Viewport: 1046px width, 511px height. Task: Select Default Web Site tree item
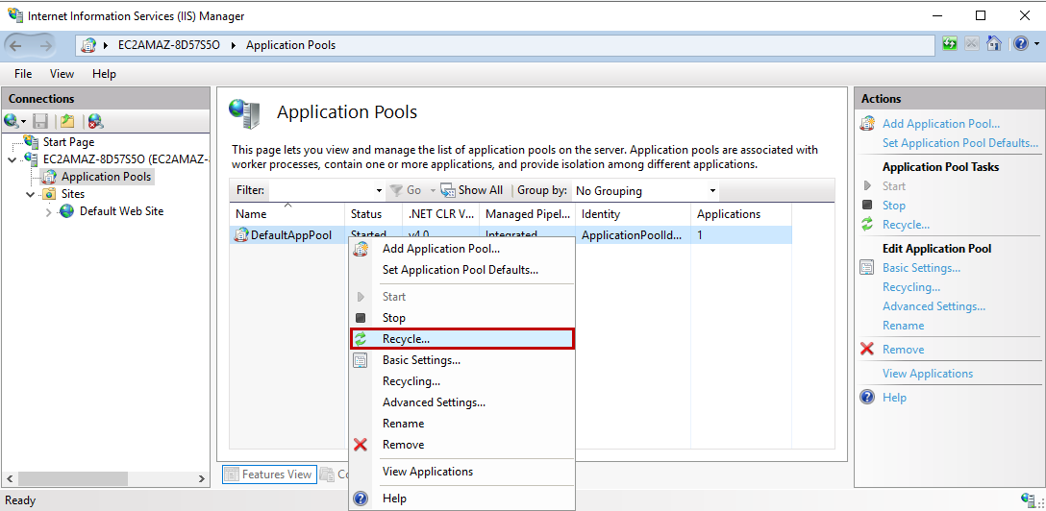(x=121, y=211)
